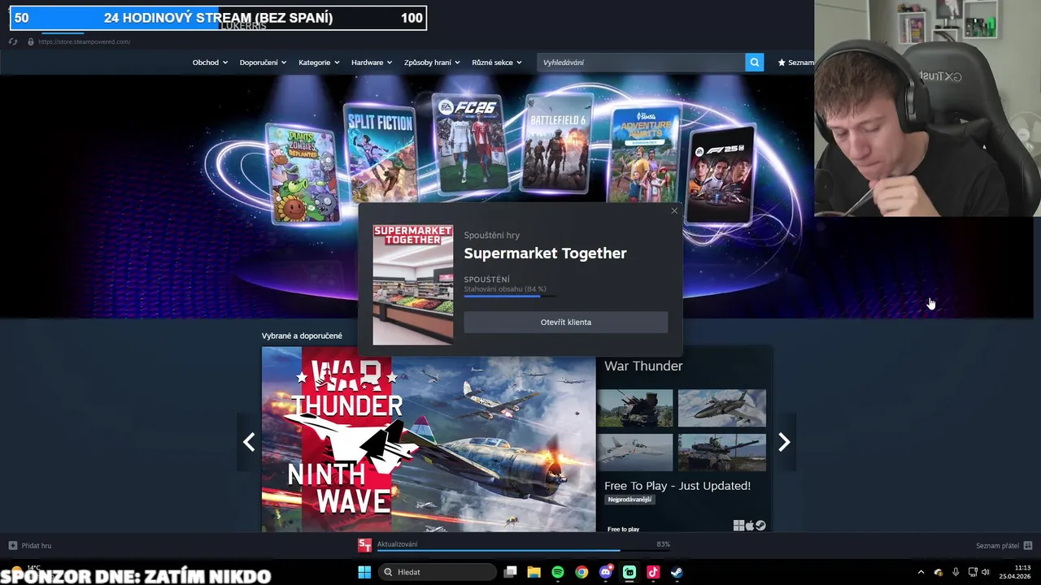Screen dimensions: 1041x585
Task: Open the Kategorie dropdown
Action: click(319, 63)
